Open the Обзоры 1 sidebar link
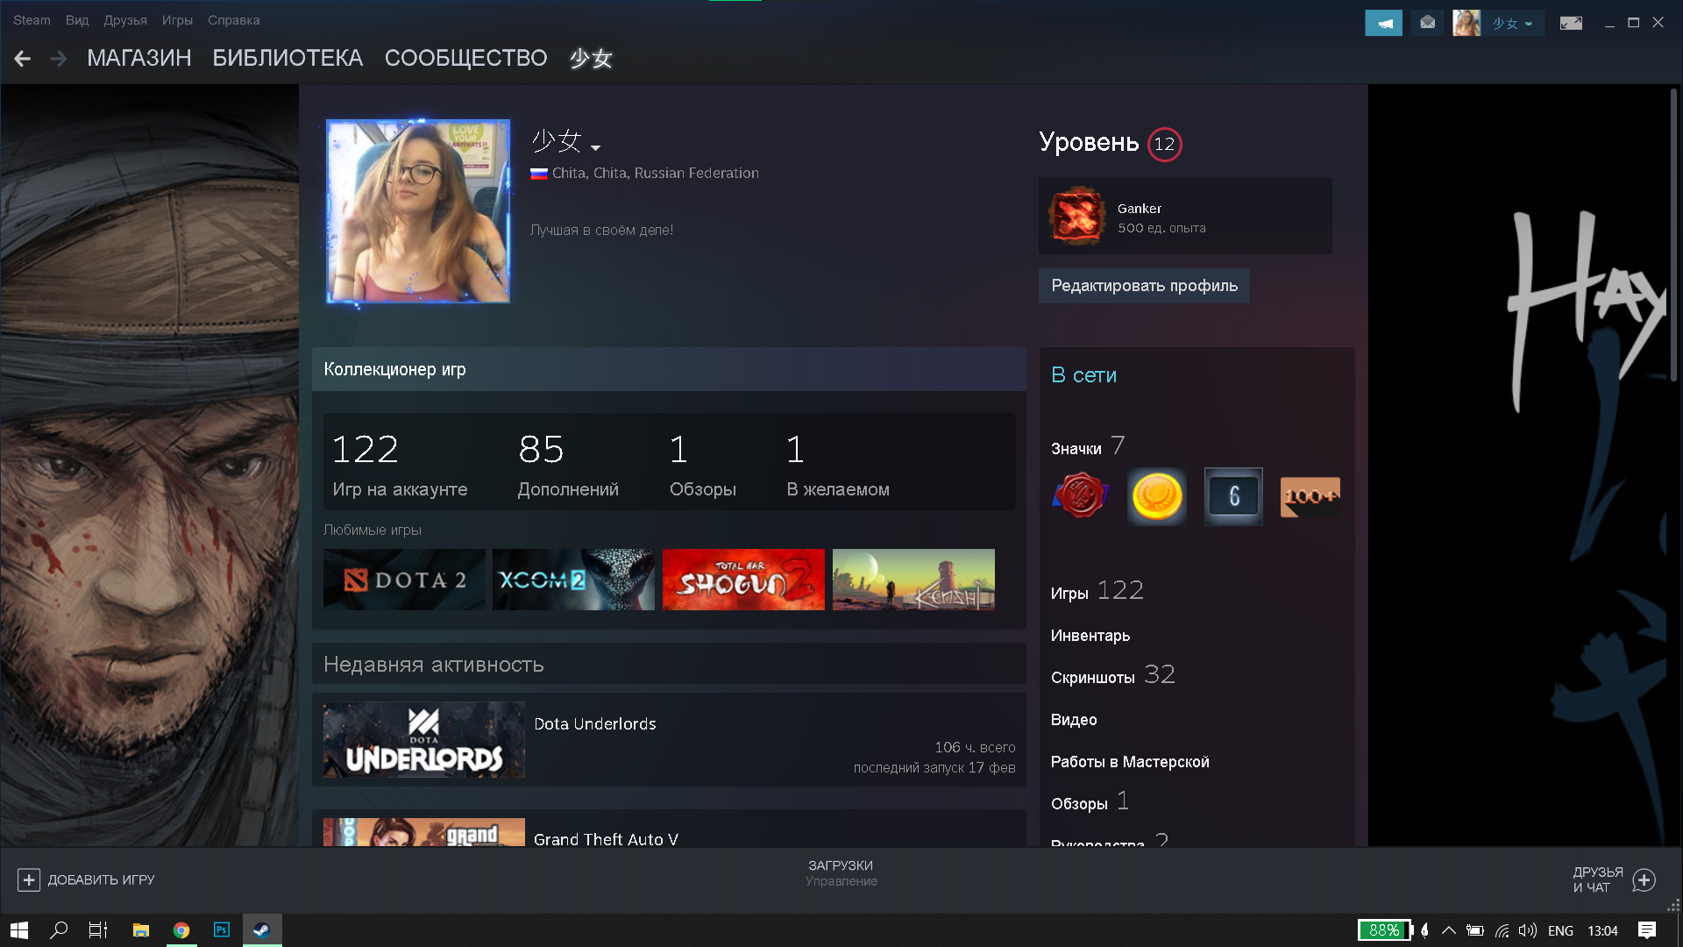Screen dimensions: 1683x947 (x=1090, y=801)
